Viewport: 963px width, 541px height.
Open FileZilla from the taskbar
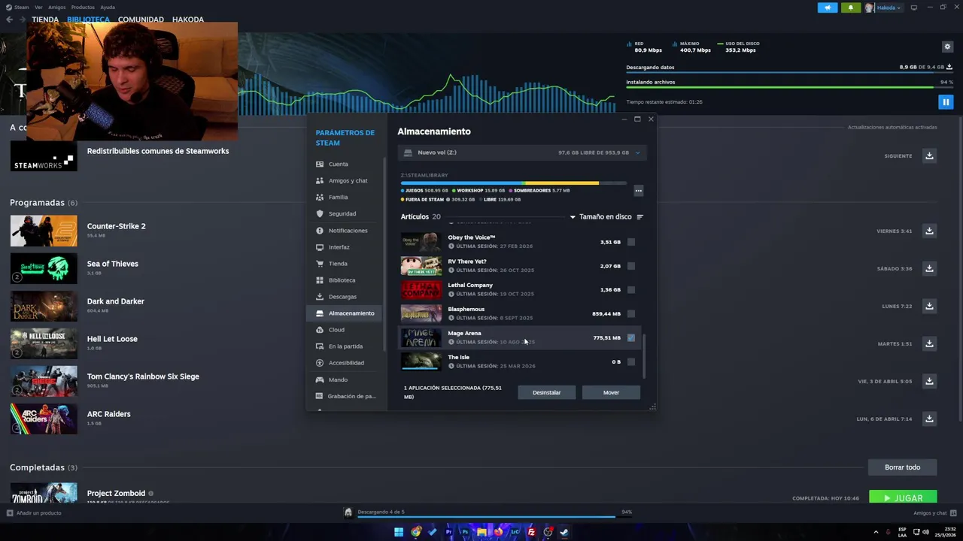[531, 532]
